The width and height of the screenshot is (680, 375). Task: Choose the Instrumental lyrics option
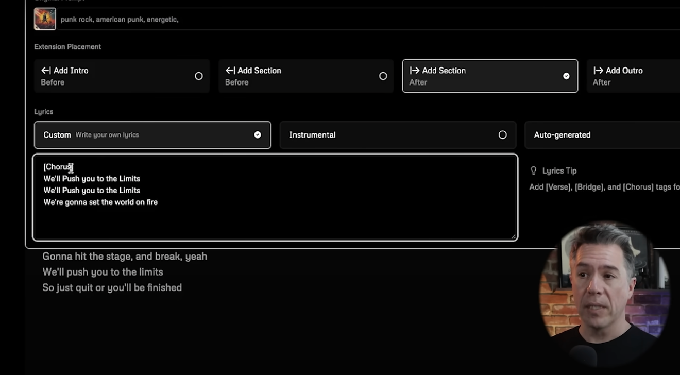[x=398, y=135]
